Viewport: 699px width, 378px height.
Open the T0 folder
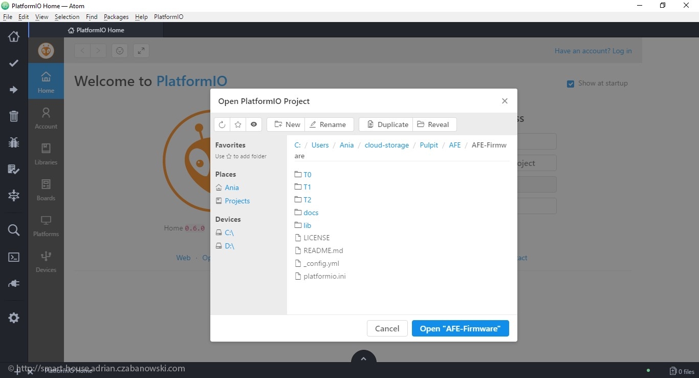click(303, 175)
